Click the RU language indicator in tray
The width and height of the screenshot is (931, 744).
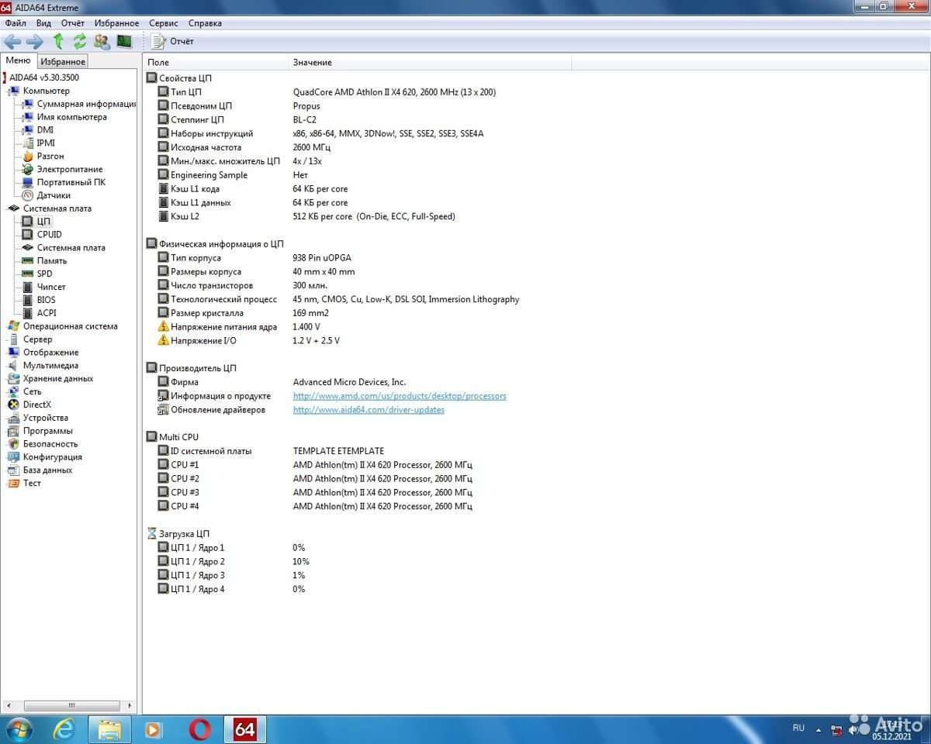[798, 728]
